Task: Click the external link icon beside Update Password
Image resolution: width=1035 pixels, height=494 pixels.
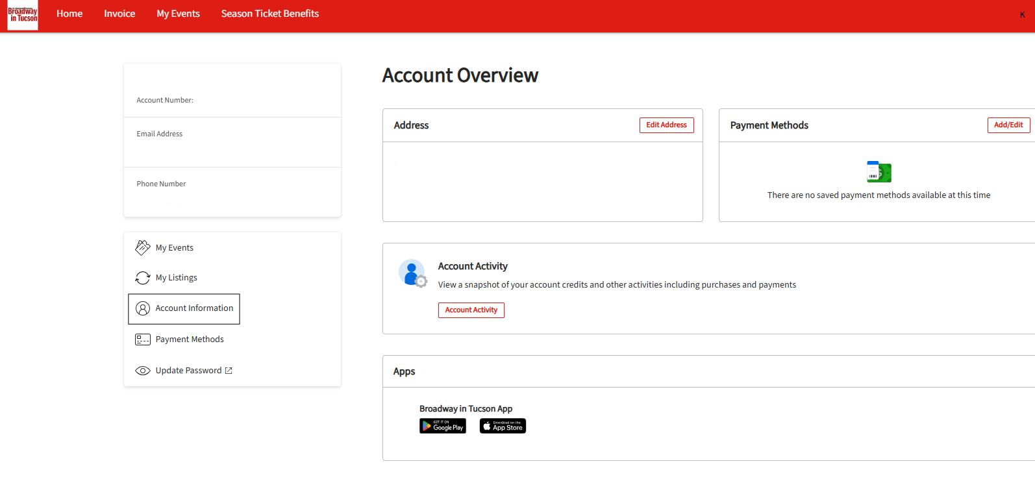Action: coord(229,371)
